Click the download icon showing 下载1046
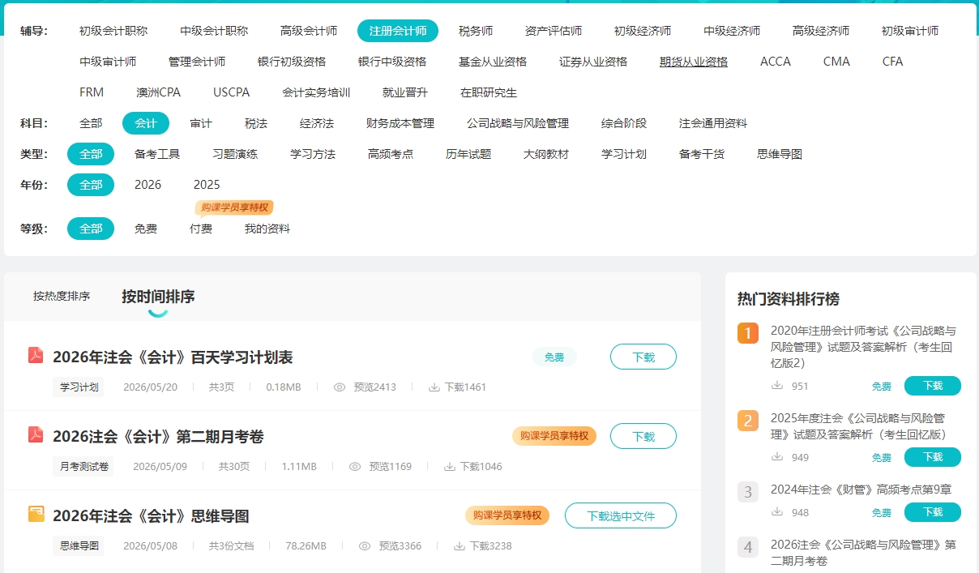The image size is (979, 573). coord(449,467)
